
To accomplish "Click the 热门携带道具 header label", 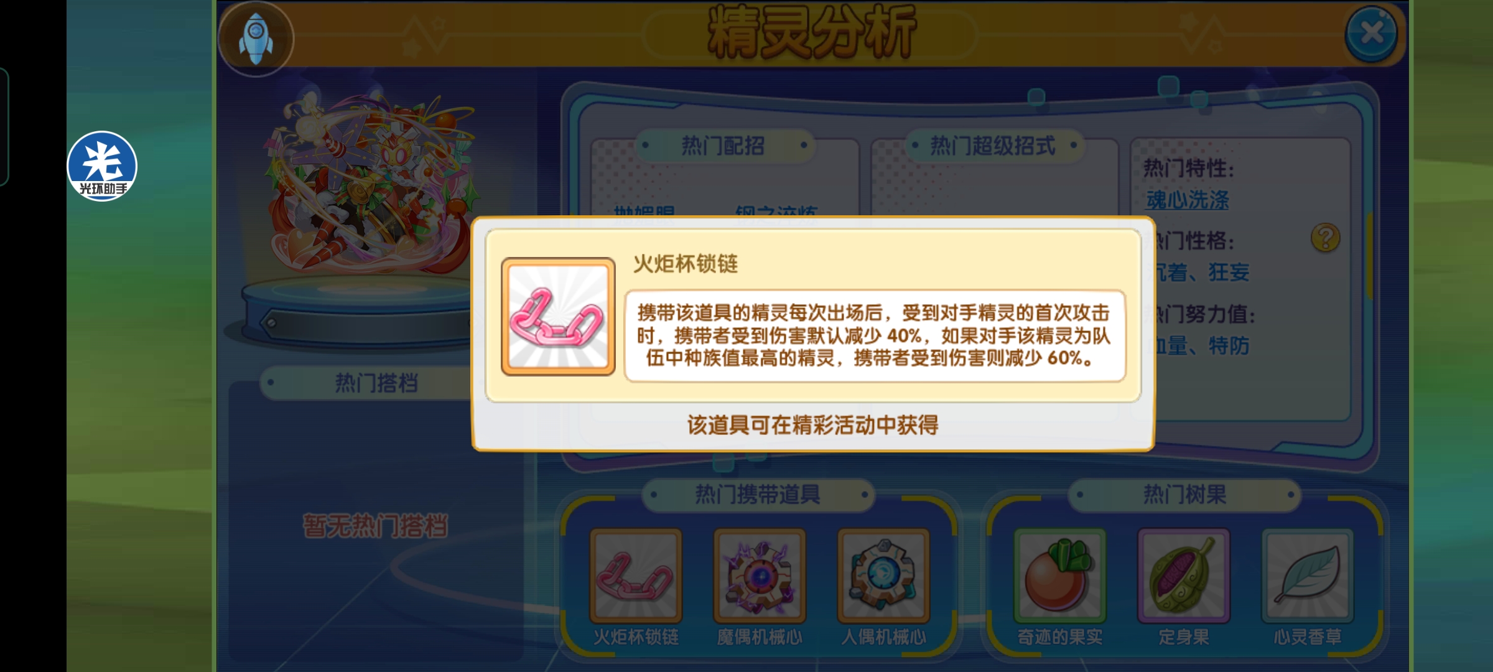I will tap(758, 495).
